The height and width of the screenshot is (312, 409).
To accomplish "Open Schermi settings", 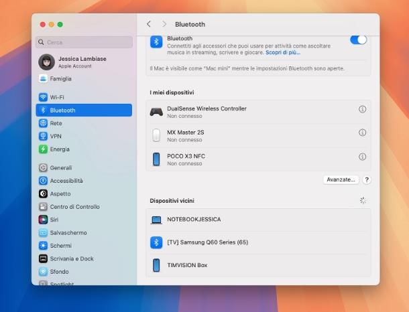I will [84, 246].
